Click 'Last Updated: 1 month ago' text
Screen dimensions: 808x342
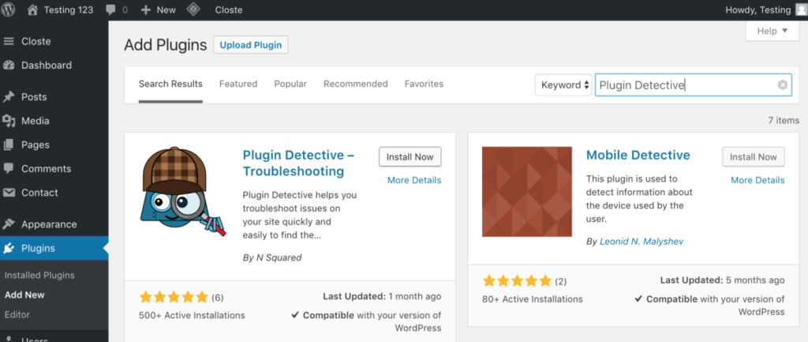pyautogui.click(x=382, y=297)
